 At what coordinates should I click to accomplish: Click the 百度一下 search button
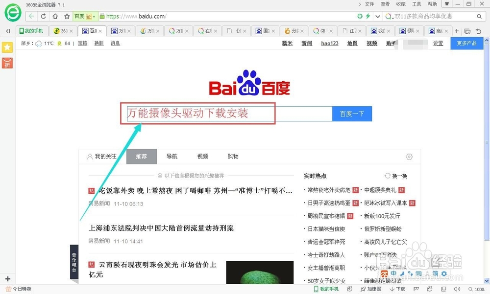pyautogui.click(x=352, y=113)
